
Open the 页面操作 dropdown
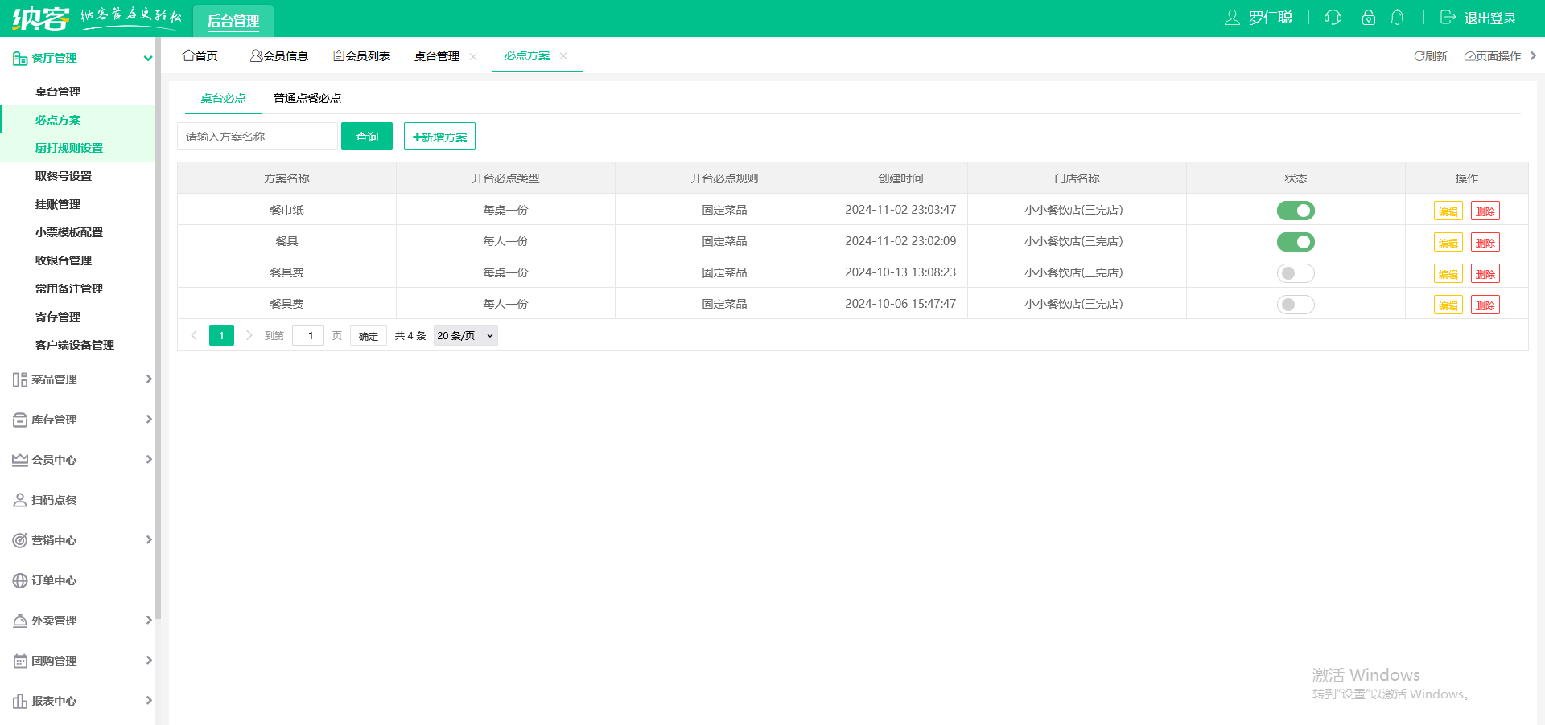1493,56
